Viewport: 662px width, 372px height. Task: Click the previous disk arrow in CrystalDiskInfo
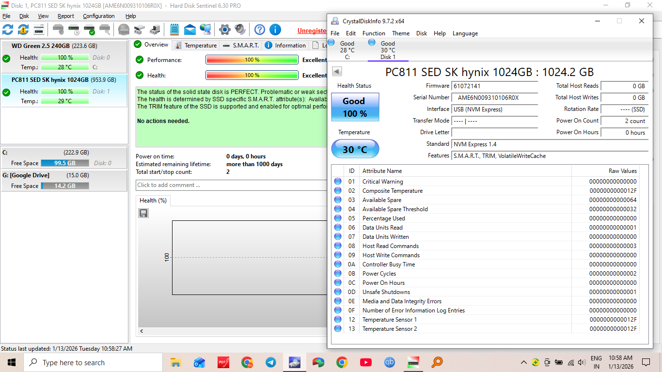click(337, 72)
